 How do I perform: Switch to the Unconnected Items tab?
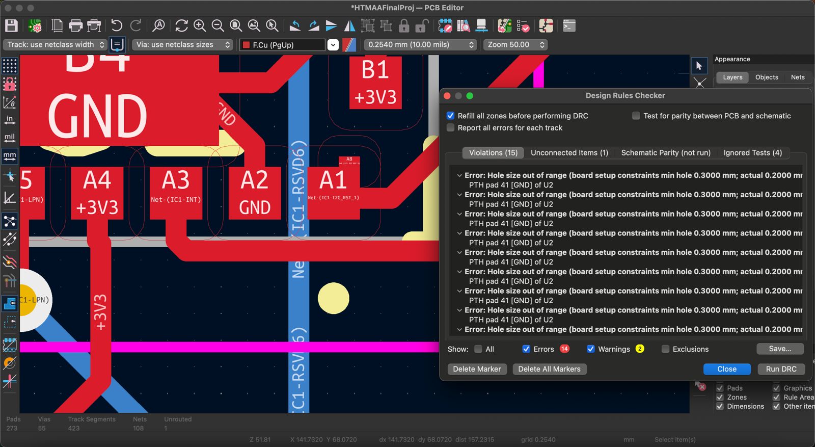(569, 153)
